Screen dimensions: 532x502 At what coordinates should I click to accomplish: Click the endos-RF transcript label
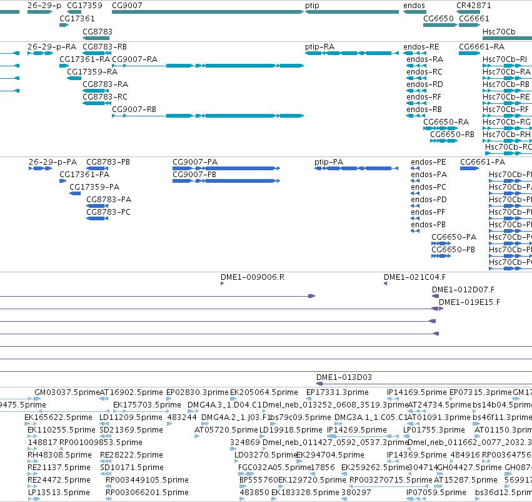point(424,97)
